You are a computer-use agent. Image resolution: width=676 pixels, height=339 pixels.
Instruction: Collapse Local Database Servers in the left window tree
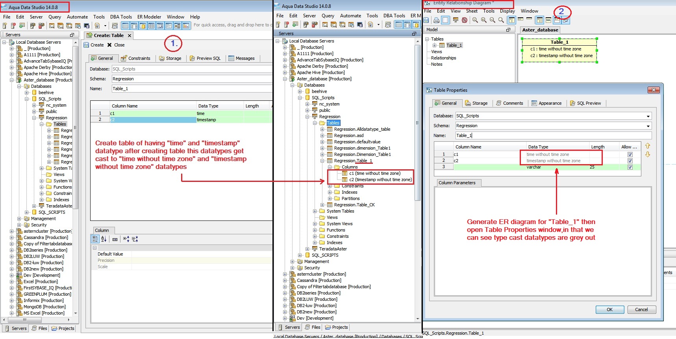point(4,42)
